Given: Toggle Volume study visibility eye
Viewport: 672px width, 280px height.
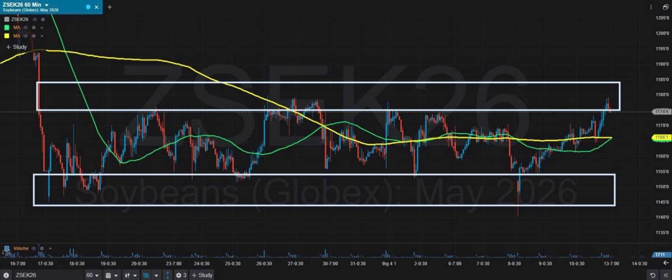Looking at the screenshot, I should click(x=34, y=248).
